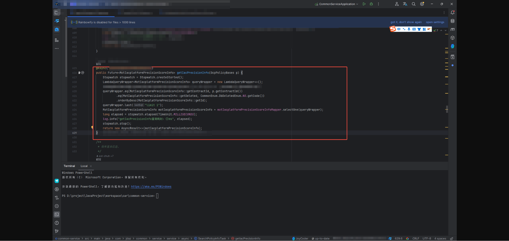Toggle the Sogou soft keyboard icon
This screenshot has height=241, width=509.
[414, 29]
